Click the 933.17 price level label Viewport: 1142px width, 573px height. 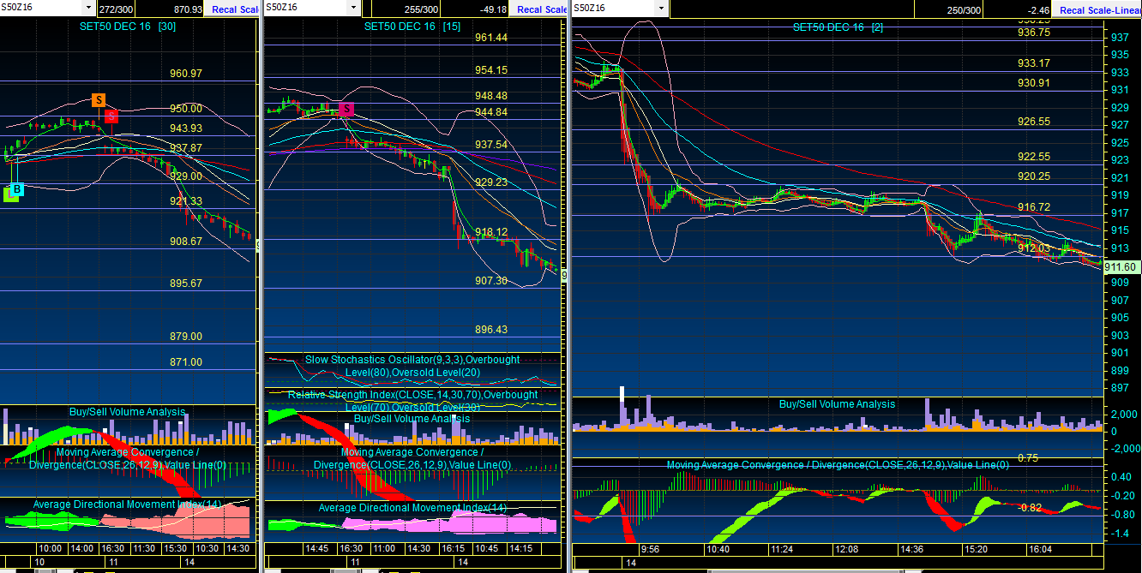coord(1034,63)
